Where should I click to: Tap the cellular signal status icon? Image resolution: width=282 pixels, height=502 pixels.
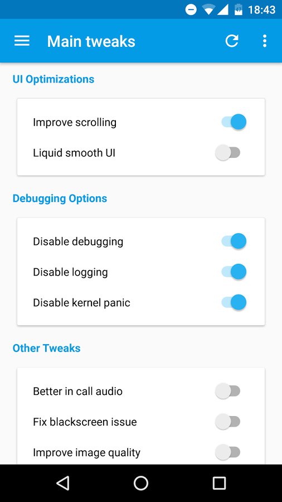222,10
